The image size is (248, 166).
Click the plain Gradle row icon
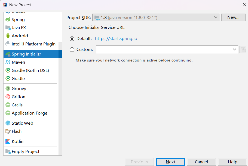8,78
